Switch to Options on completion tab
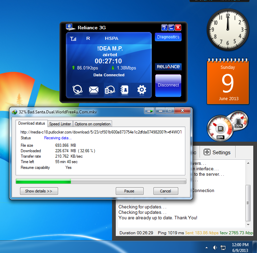The width and height of the screenshot is (257, 253). point(92,124)
